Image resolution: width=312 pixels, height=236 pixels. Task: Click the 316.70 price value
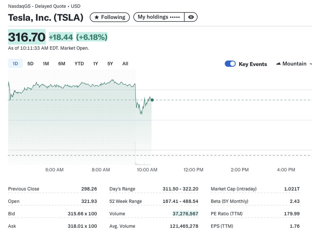point(27,37)
